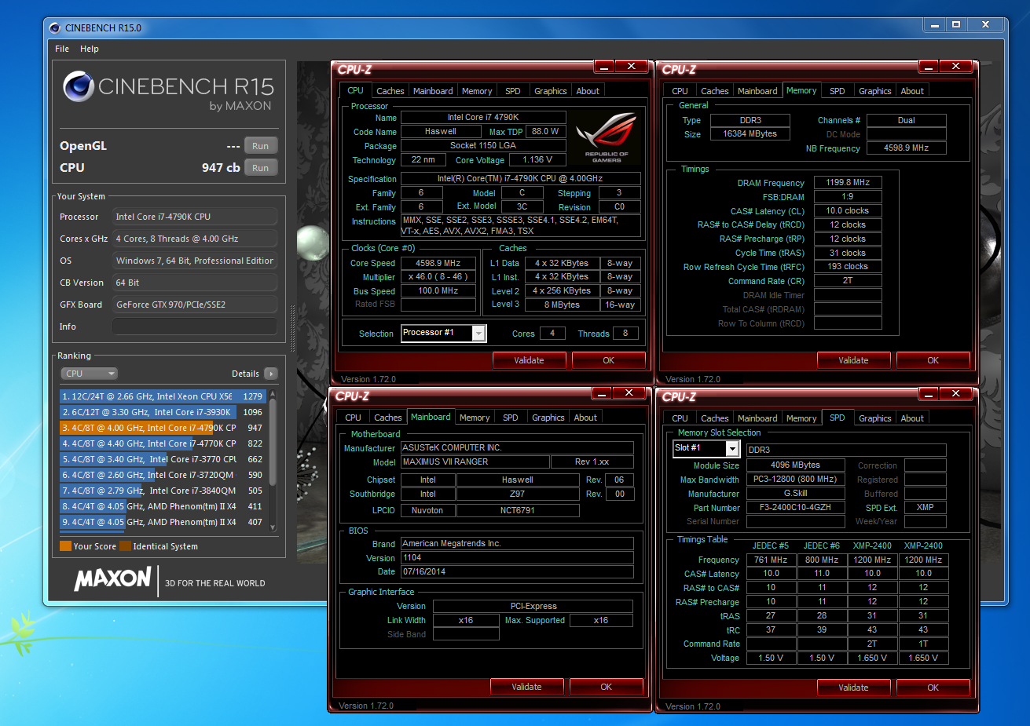Run the CPU benchmark
This screenshot has width=1030, height=726.
coord(261,168)
